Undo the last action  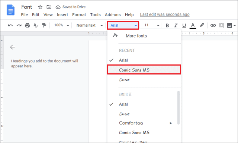pyautogui.click(x=10, y=26)
